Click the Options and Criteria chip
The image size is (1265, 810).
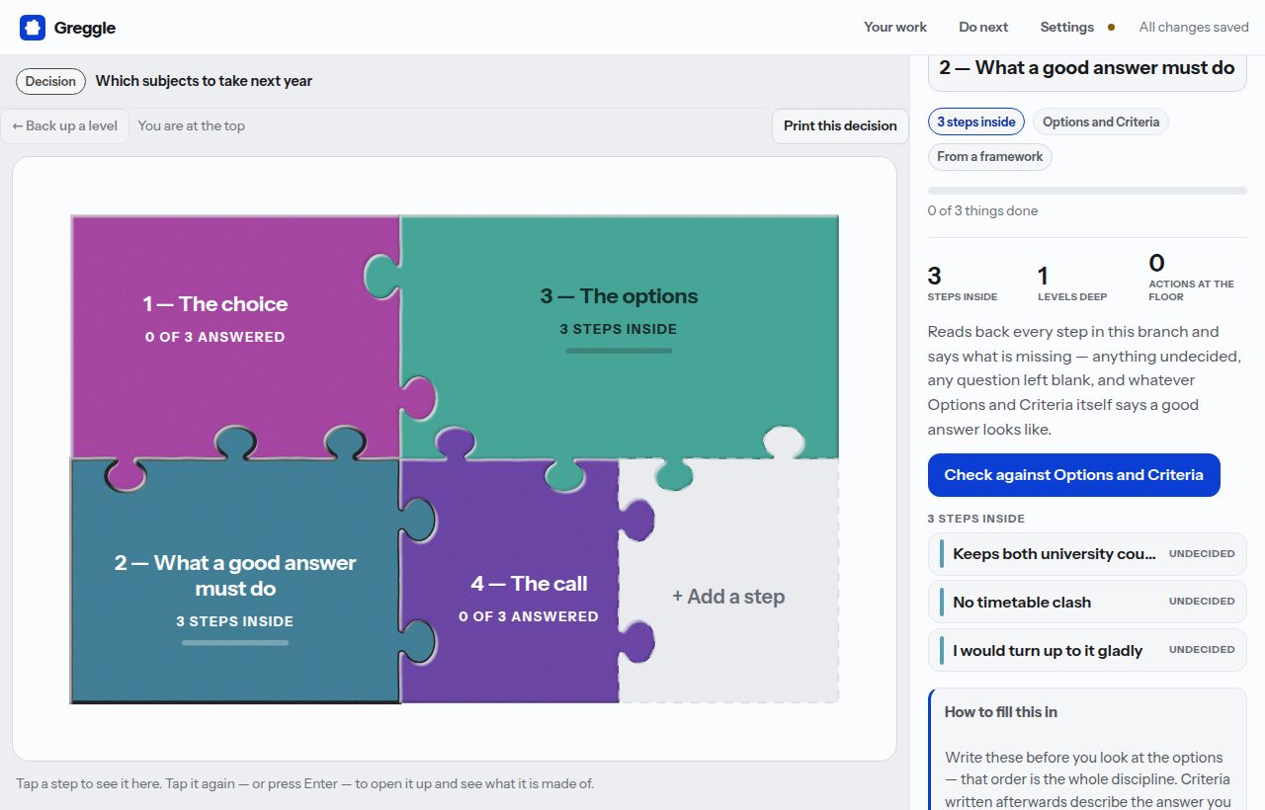pyautogui.click(x=1101, y=121)
